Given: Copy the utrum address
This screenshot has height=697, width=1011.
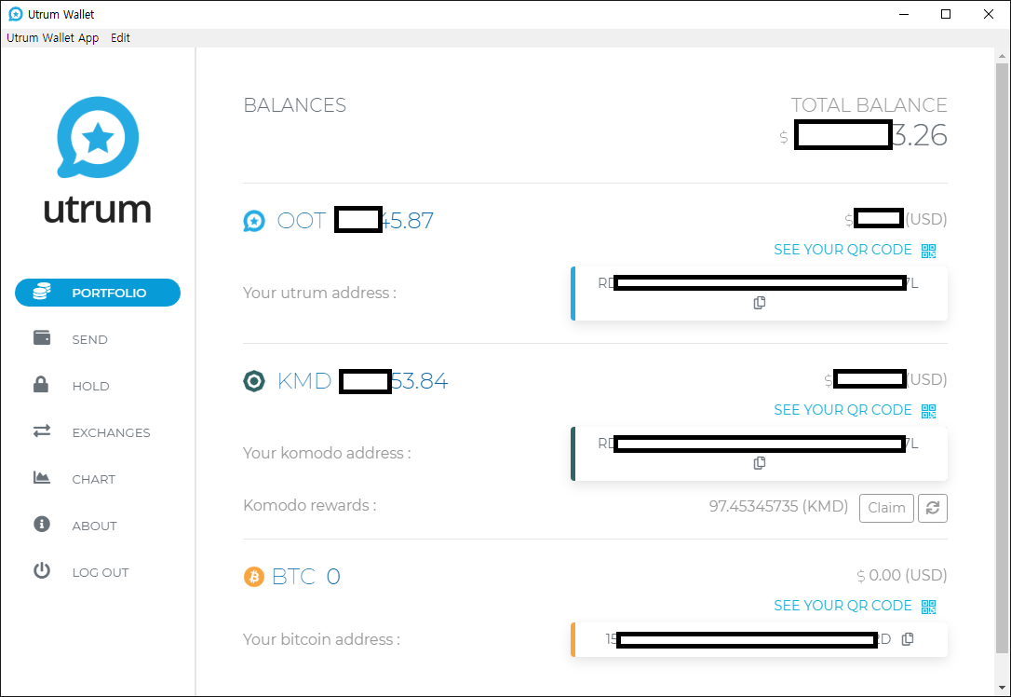Looking at the screenshot, I should (x=760, y=303).
